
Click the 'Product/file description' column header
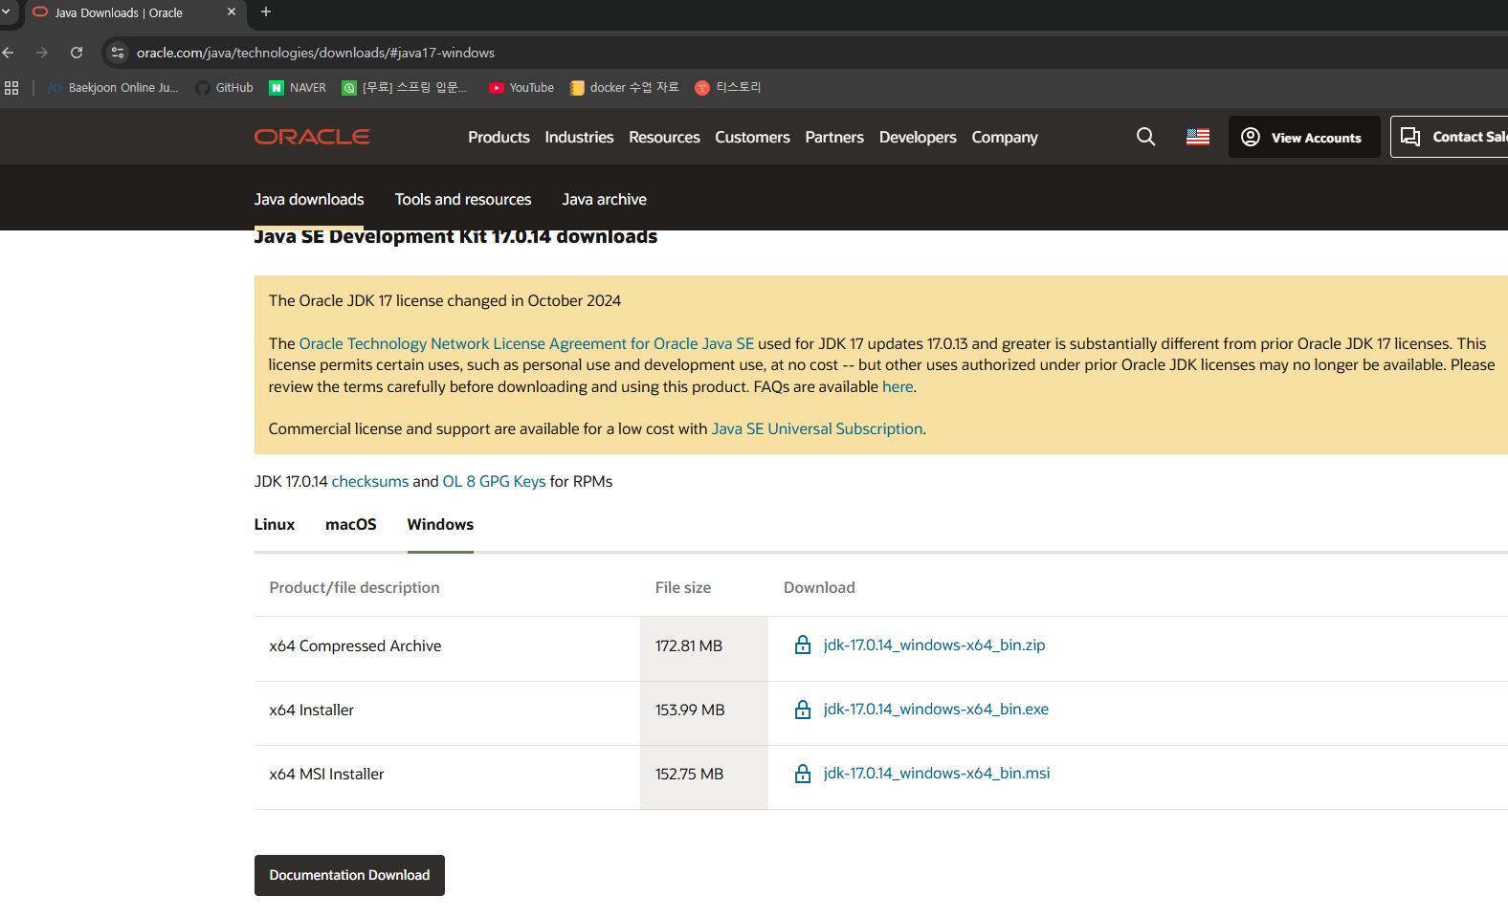point(354,587)
